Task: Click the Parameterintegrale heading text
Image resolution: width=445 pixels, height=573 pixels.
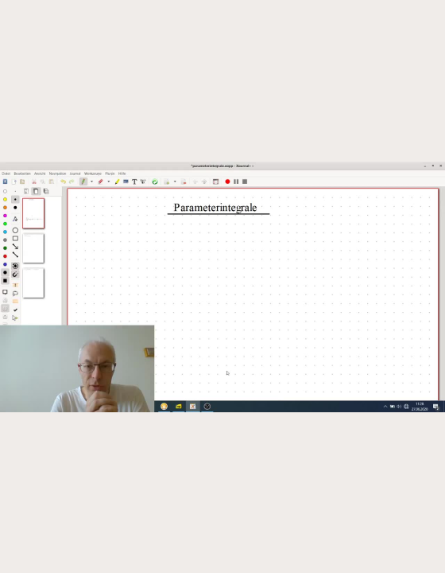Action: [x=215, y=208]
